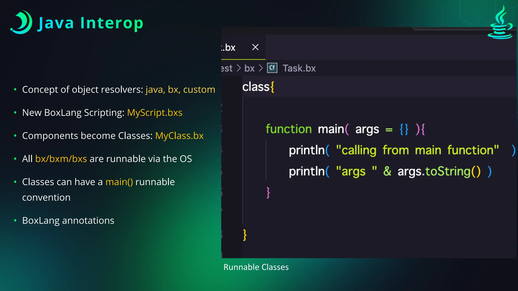The height and width of the screenshot is (291, 518).
Task: Click the final closing yellow brace
Action: pos(245,235)
